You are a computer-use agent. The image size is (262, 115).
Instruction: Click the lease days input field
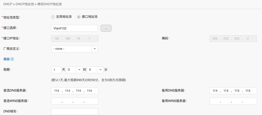[56, 70]
